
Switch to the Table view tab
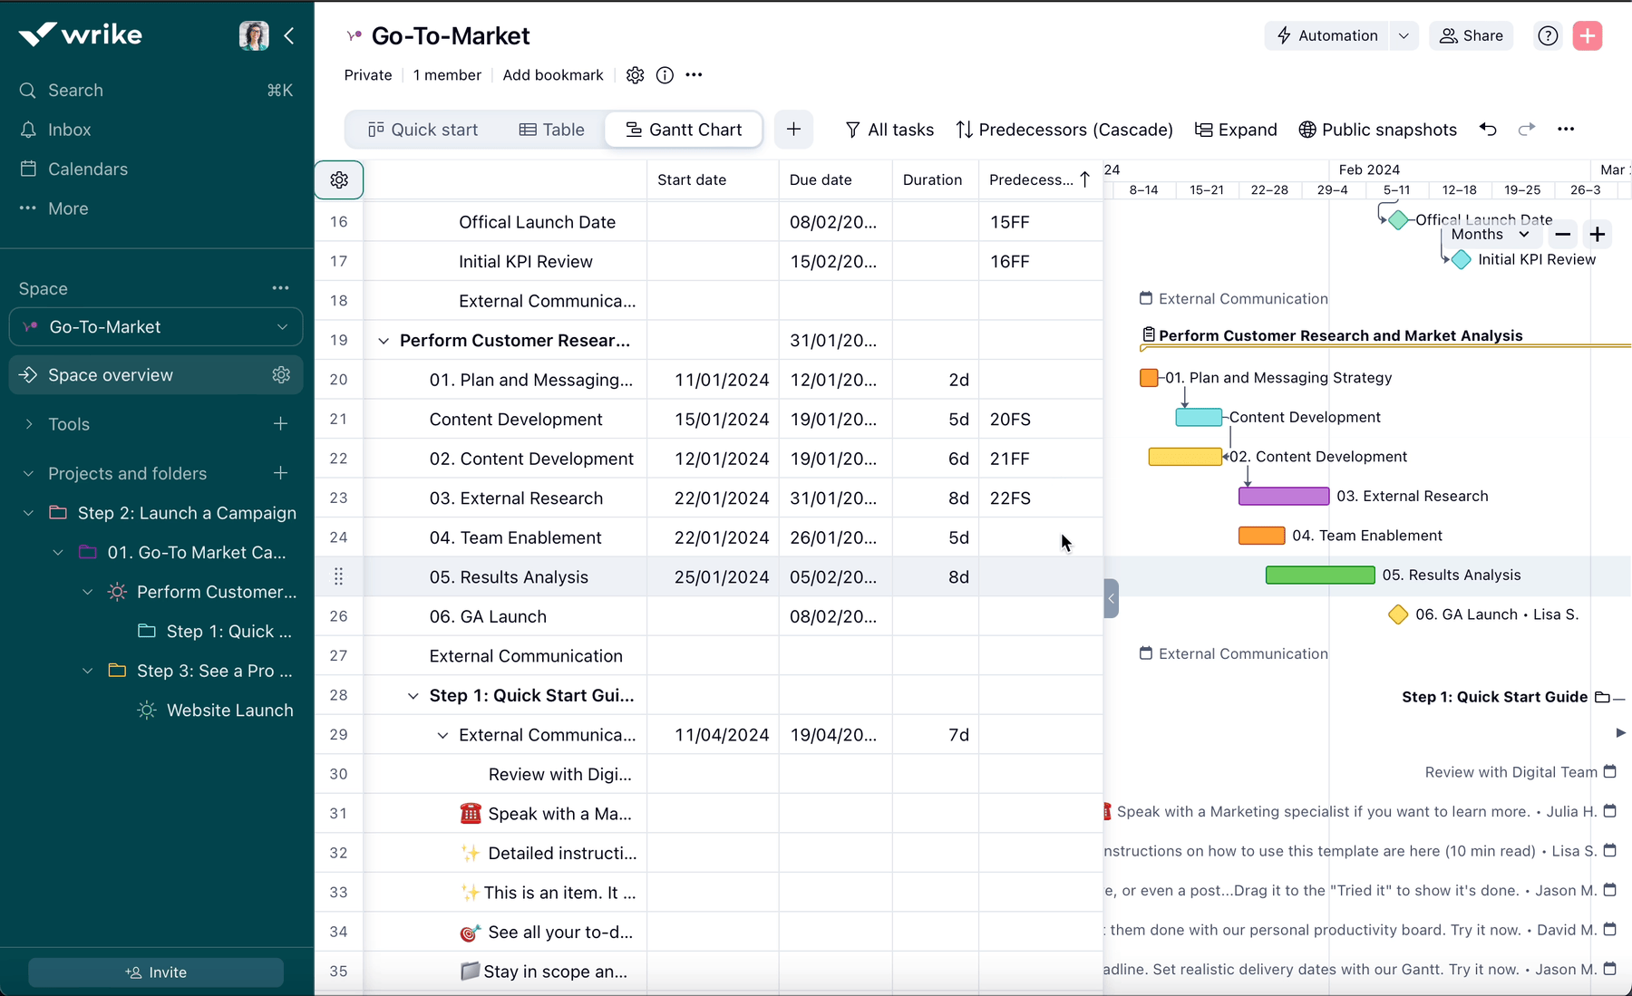[551, 130]
